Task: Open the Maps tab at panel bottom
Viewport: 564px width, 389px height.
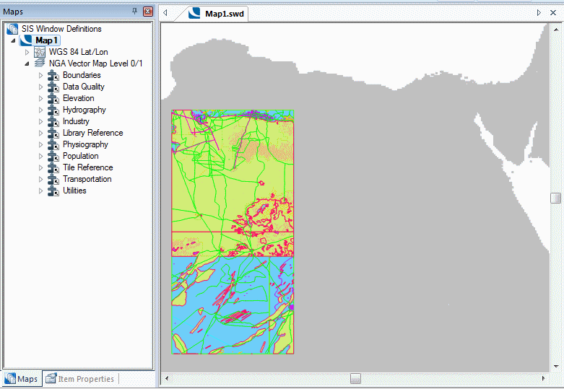Action: [x=21, y=379]
